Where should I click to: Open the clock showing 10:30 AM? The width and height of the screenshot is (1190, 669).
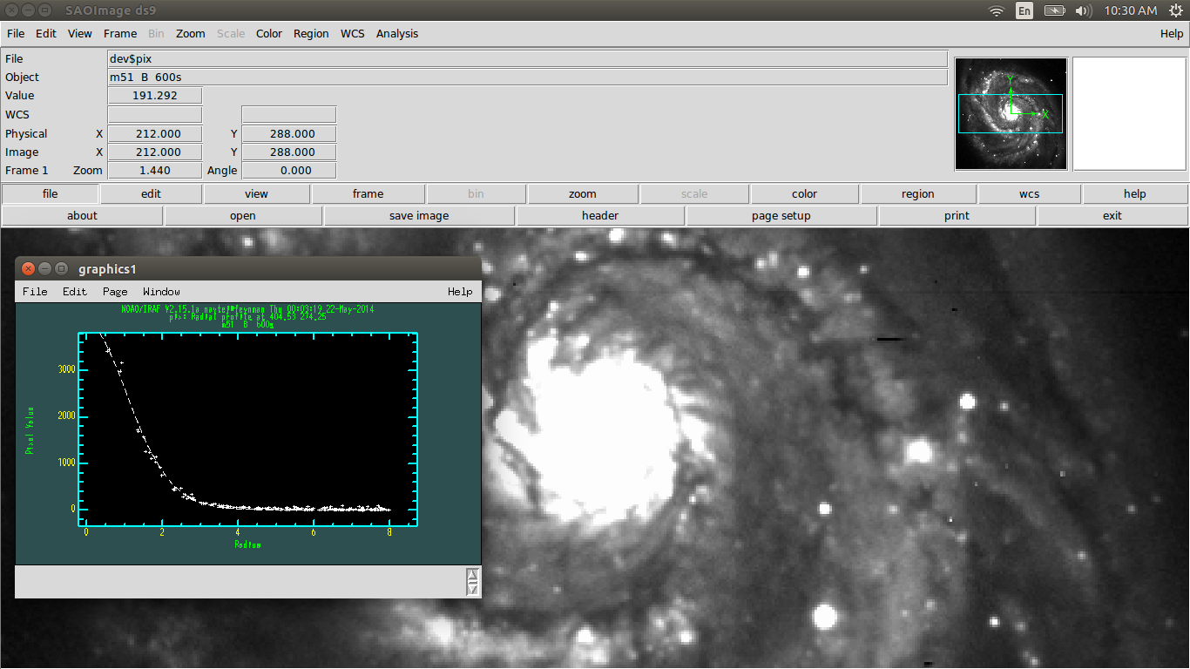click(1130, 10)
